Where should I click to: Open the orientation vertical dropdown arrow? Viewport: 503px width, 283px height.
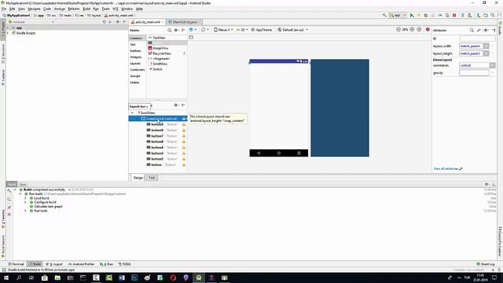tap(492, 65)
